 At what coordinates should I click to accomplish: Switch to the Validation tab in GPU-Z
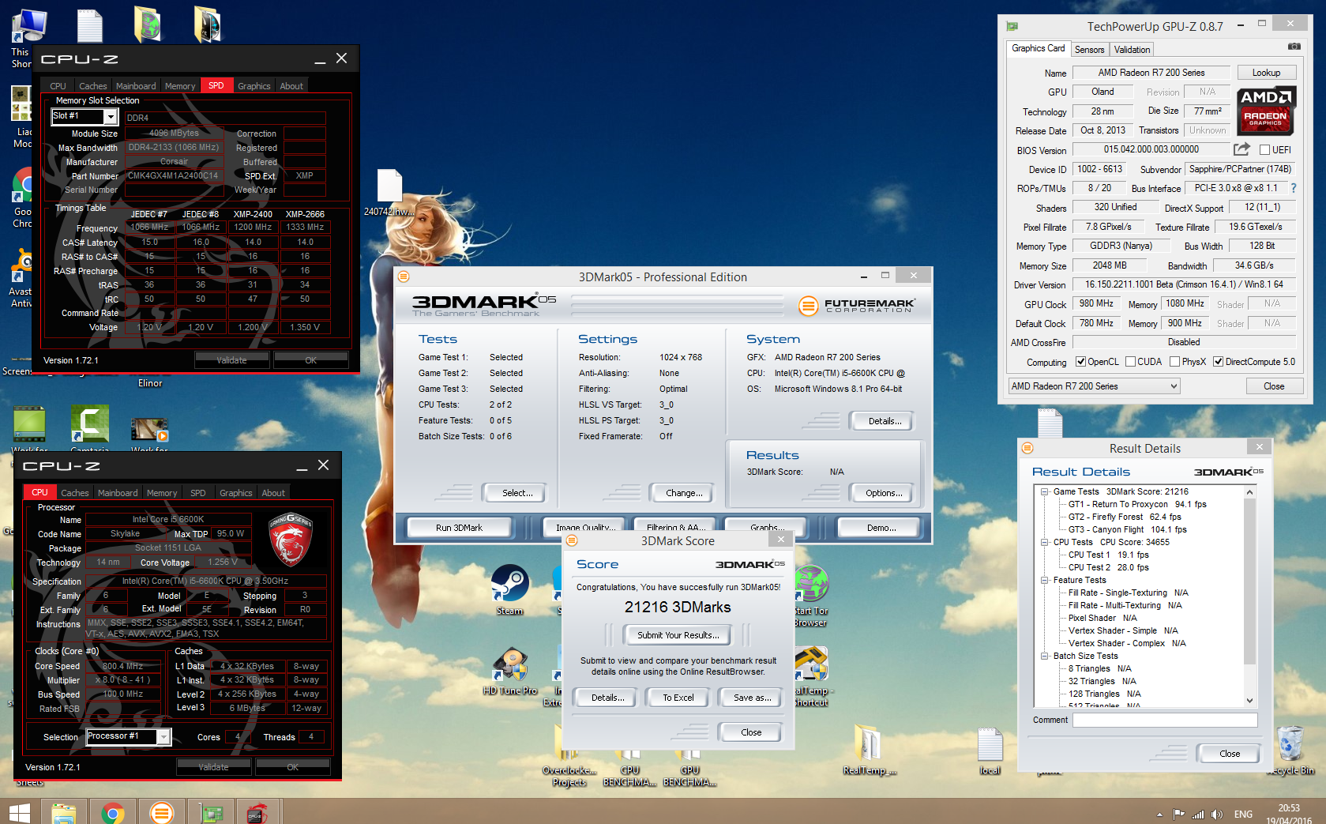(x=1132, y=50)
